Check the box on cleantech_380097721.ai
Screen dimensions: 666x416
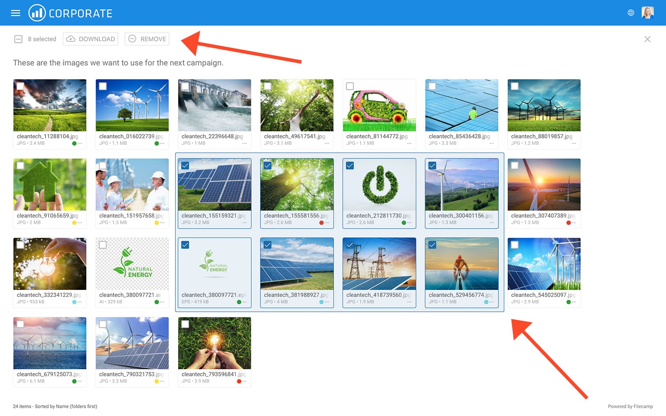103,245
